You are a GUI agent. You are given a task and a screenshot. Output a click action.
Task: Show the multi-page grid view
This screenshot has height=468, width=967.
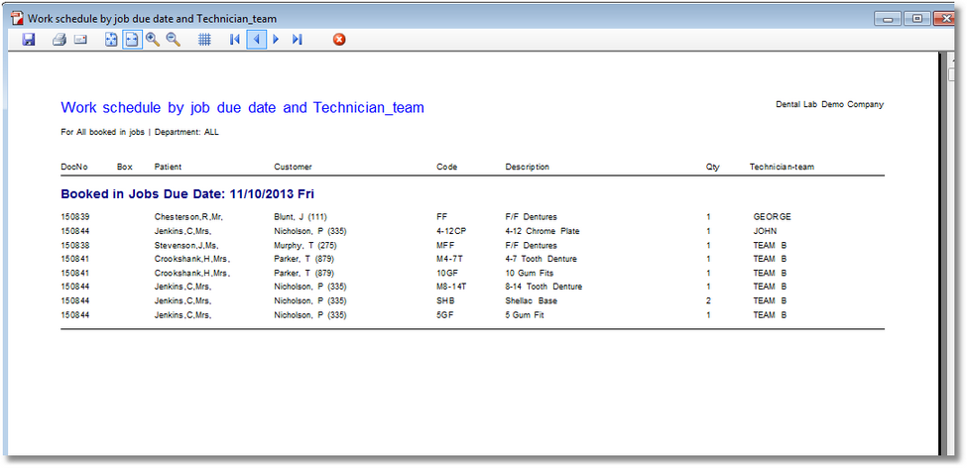(204, 40)
